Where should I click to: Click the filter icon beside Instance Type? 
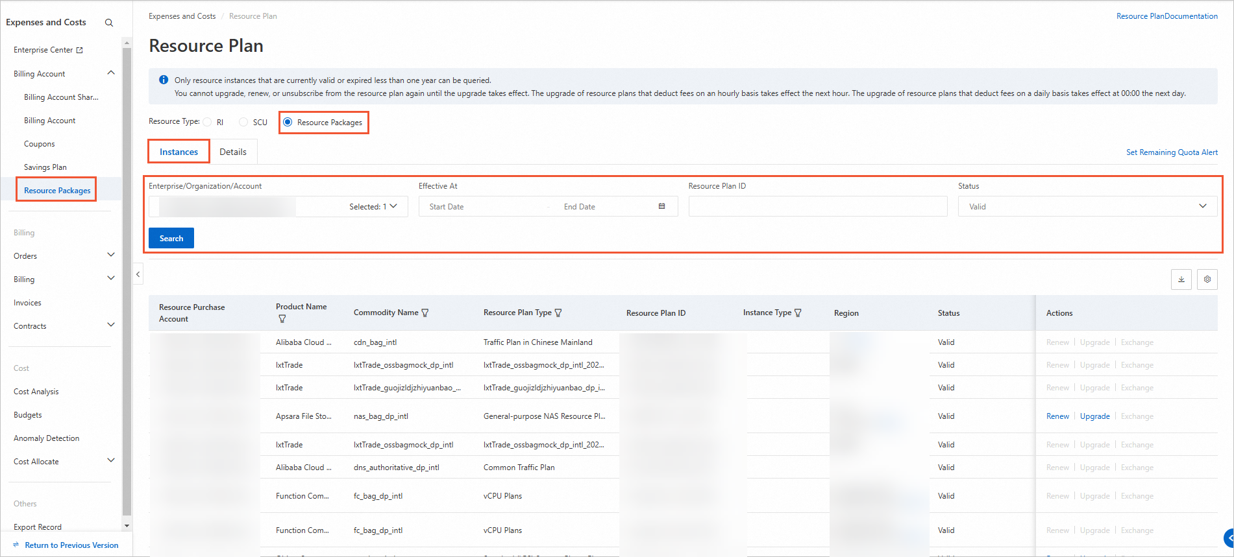[x=798, y=313]
